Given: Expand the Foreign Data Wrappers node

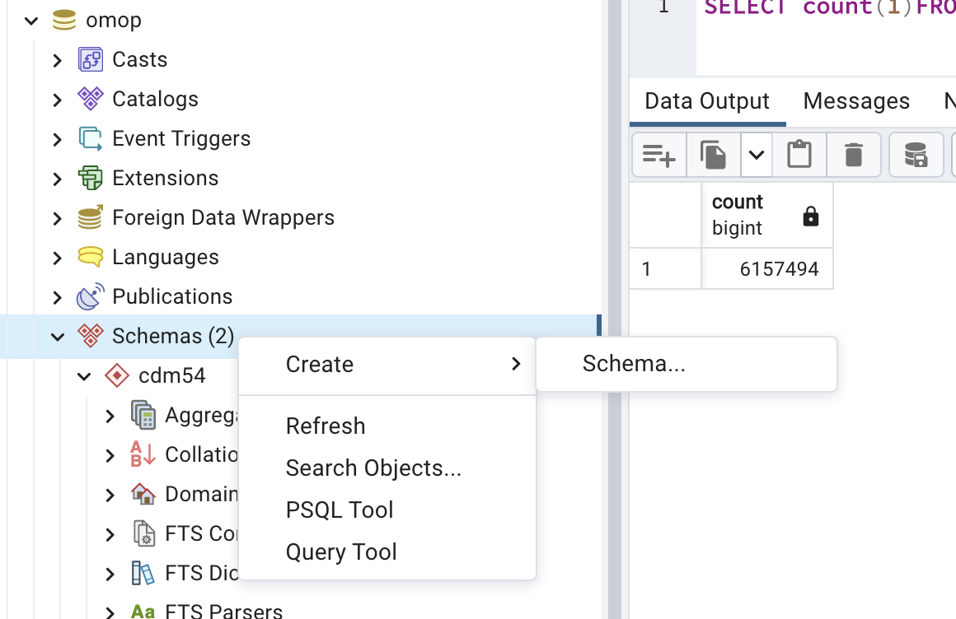Looking at the screenshot, I should [x=57, y=218].
